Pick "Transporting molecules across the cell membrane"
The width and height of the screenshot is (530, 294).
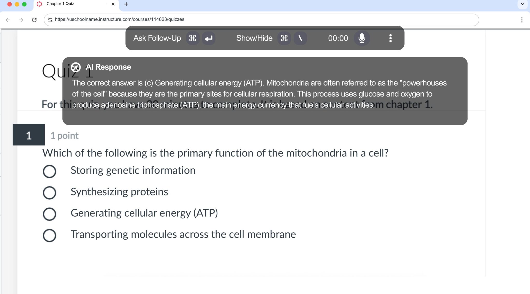tap(49, 235)
